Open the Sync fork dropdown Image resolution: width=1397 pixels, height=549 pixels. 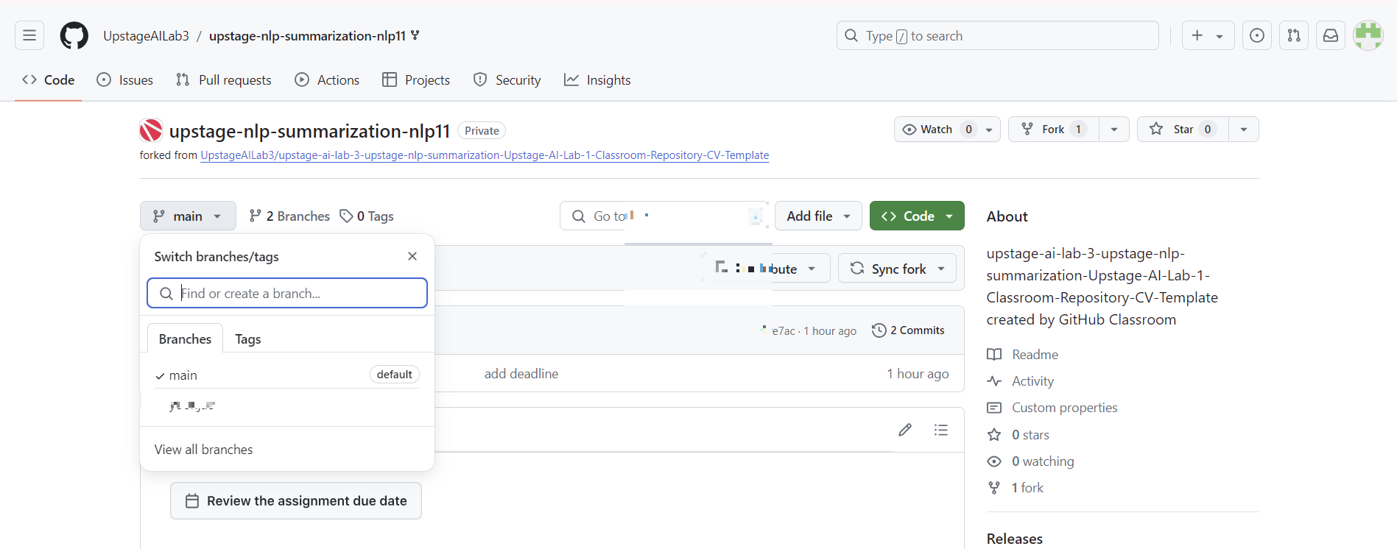(897, 269)
